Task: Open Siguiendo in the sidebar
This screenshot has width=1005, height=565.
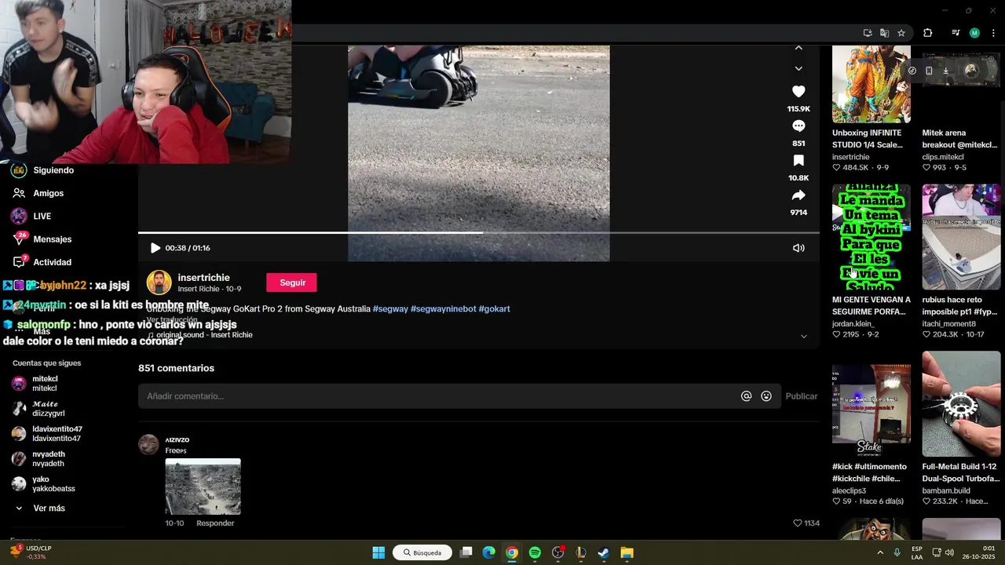Action: [x=53, y=170]
